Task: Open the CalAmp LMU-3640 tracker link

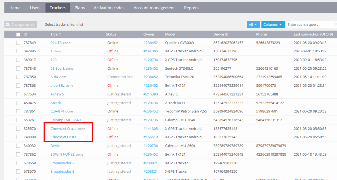Action: [x=65, y=120]
